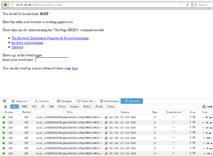The width and height of the screenshot is (213, 156).
Task: Switch to the Style Editor tab
Action: click(x=87, y=101)
